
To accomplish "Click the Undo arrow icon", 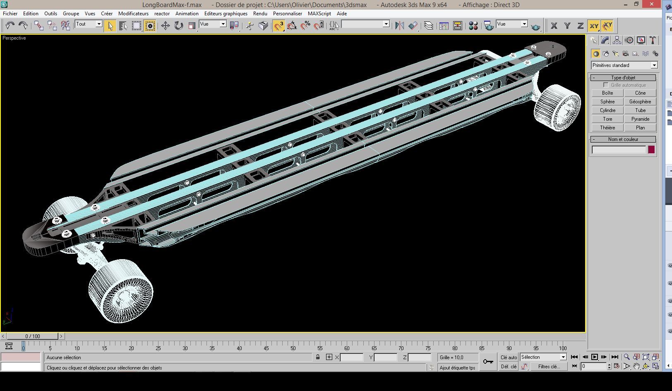I will click(11, 25).
